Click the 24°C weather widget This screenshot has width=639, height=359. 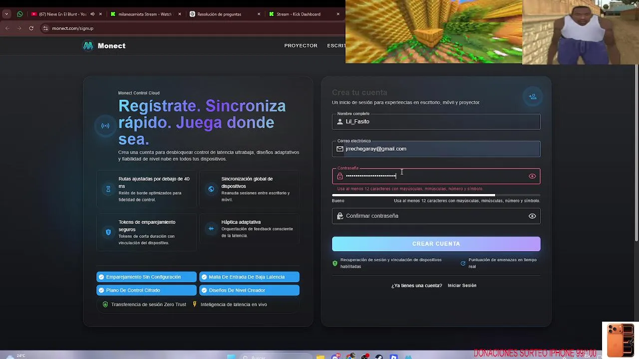(15, 356)
